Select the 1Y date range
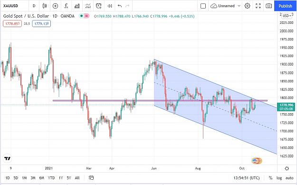This screenshot has width=297, height=185. [61, 178]
